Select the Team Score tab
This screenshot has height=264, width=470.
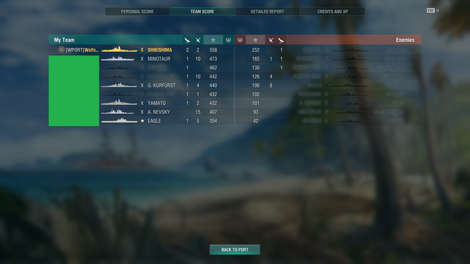202,12
